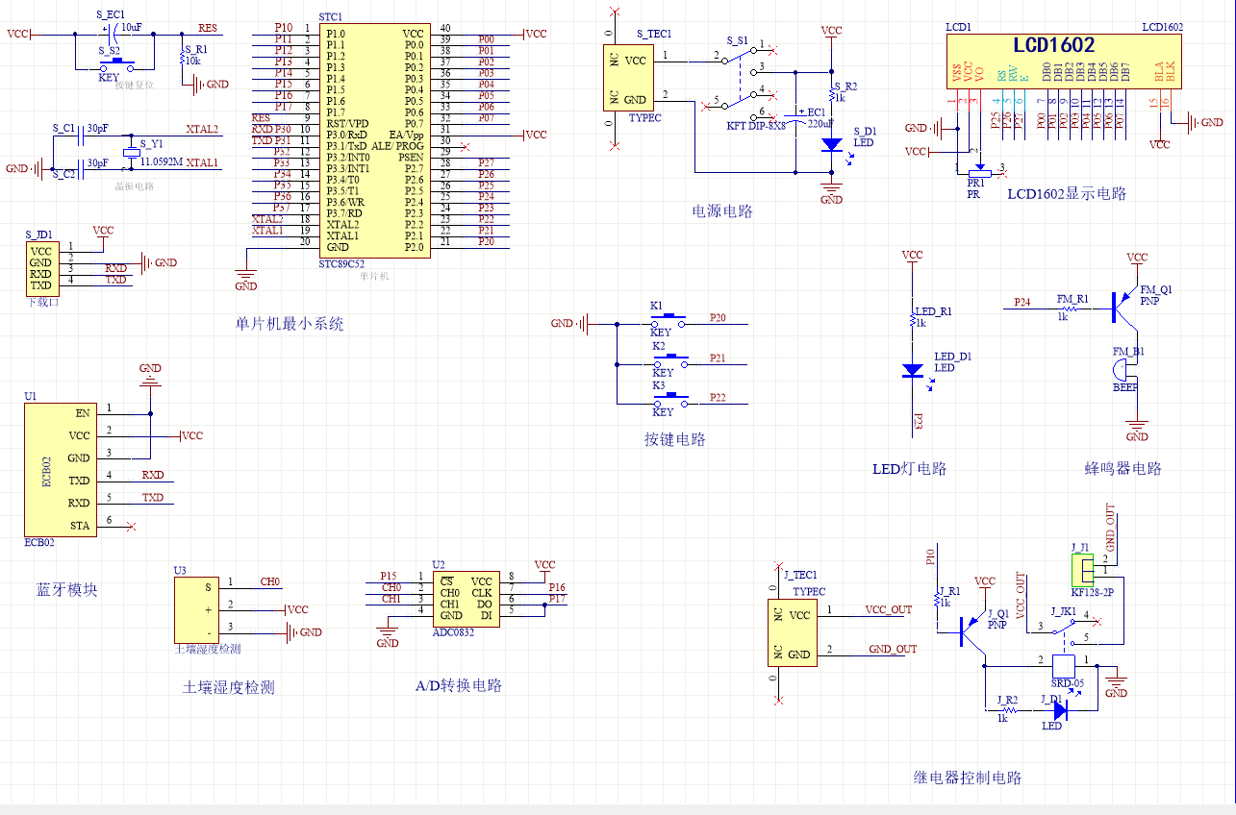The image size is (1236, 815).
Task: Click the S_D1 LED in power circuit
Action: 831,143
